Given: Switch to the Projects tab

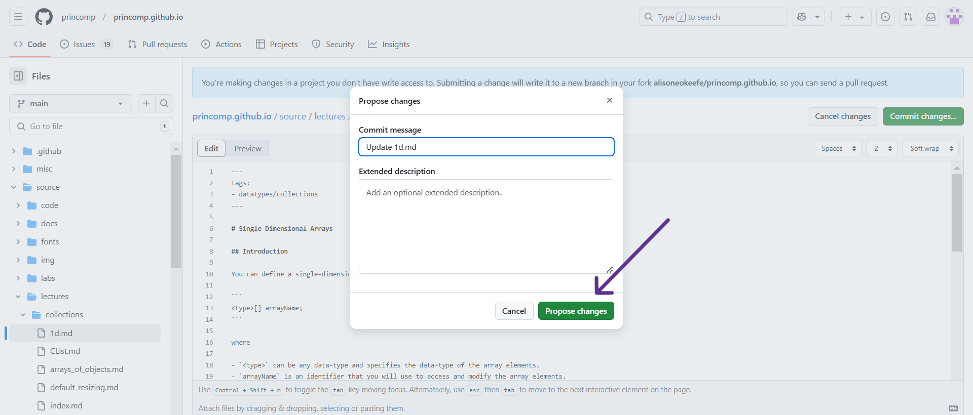Looking at the screenshot, I should 277,44.
